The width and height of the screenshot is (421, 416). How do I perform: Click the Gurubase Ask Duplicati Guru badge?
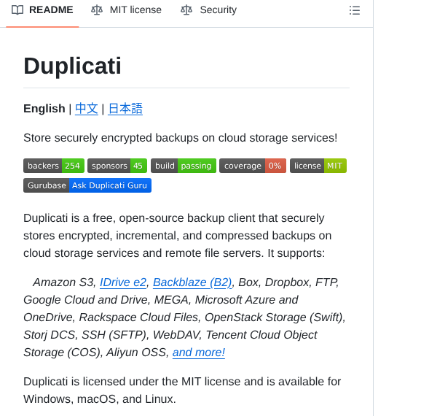click(x=87, y=185)
